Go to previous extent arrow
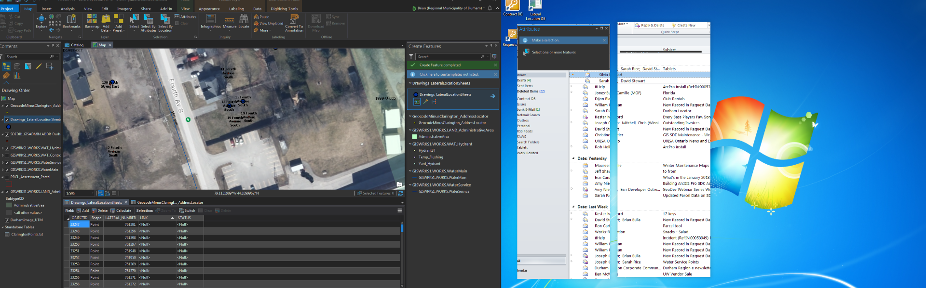Viewport: 926px width, 288px height. 52,30
